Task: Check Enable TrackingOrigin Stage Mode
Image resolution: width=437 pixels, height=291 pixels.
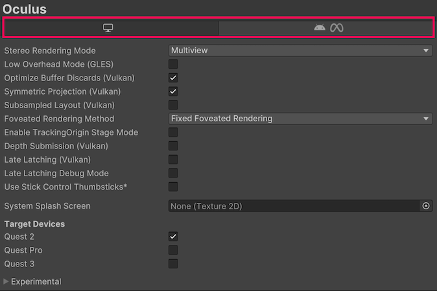Action: coord(173,132)
